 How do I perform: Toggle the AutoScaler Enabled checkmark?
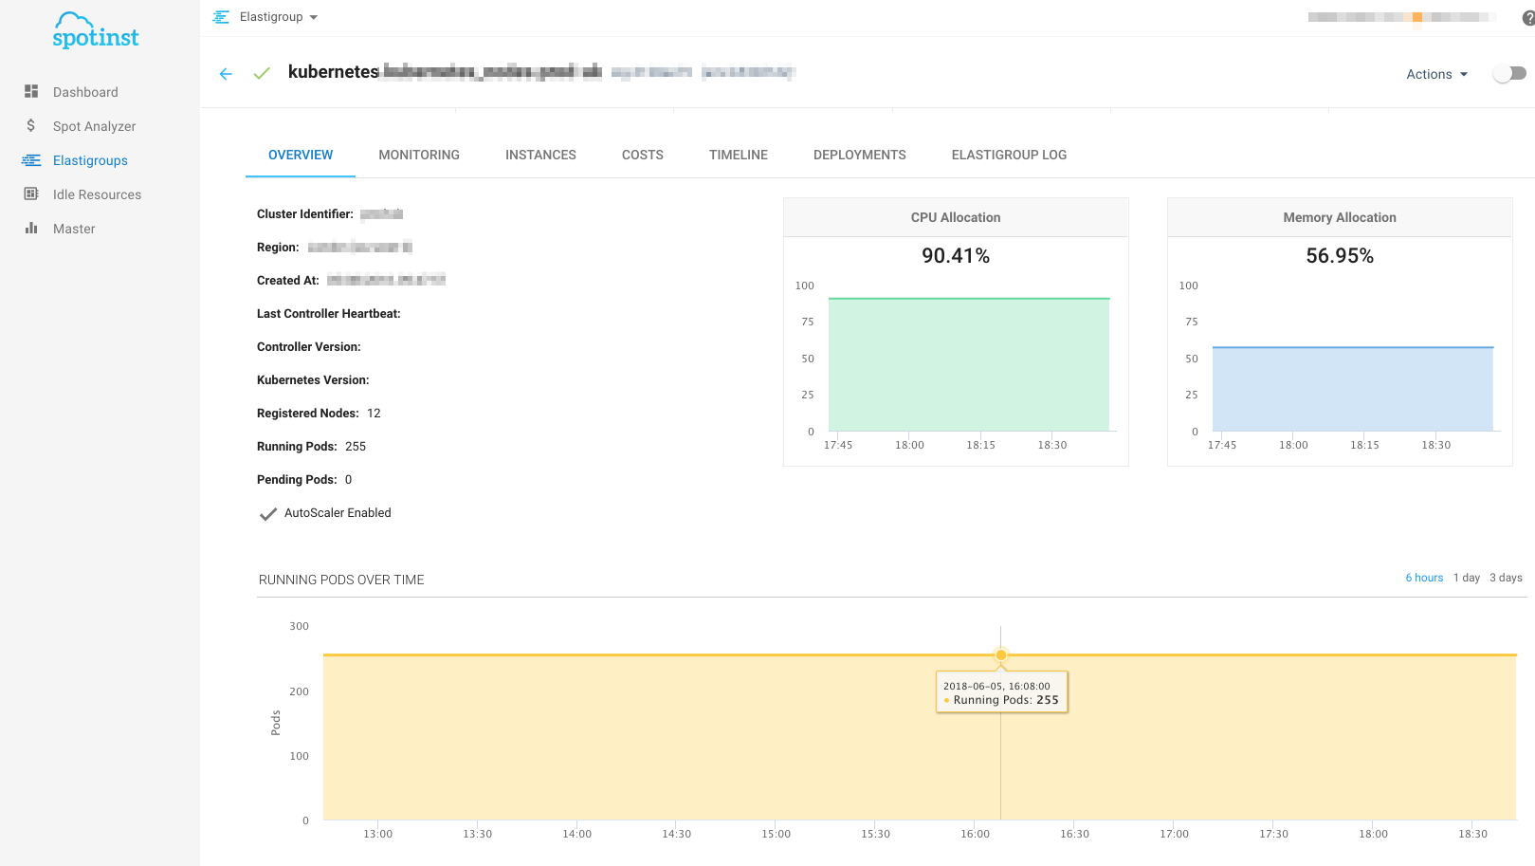point(268,514)
